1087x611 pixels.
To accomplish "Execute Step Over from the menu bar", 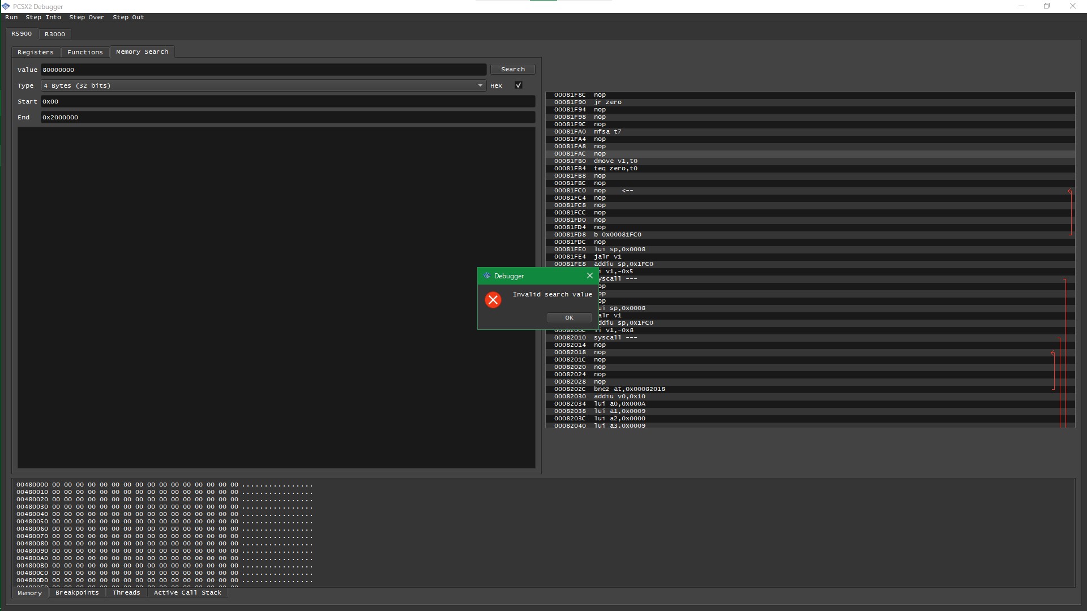I will [87, 17].
